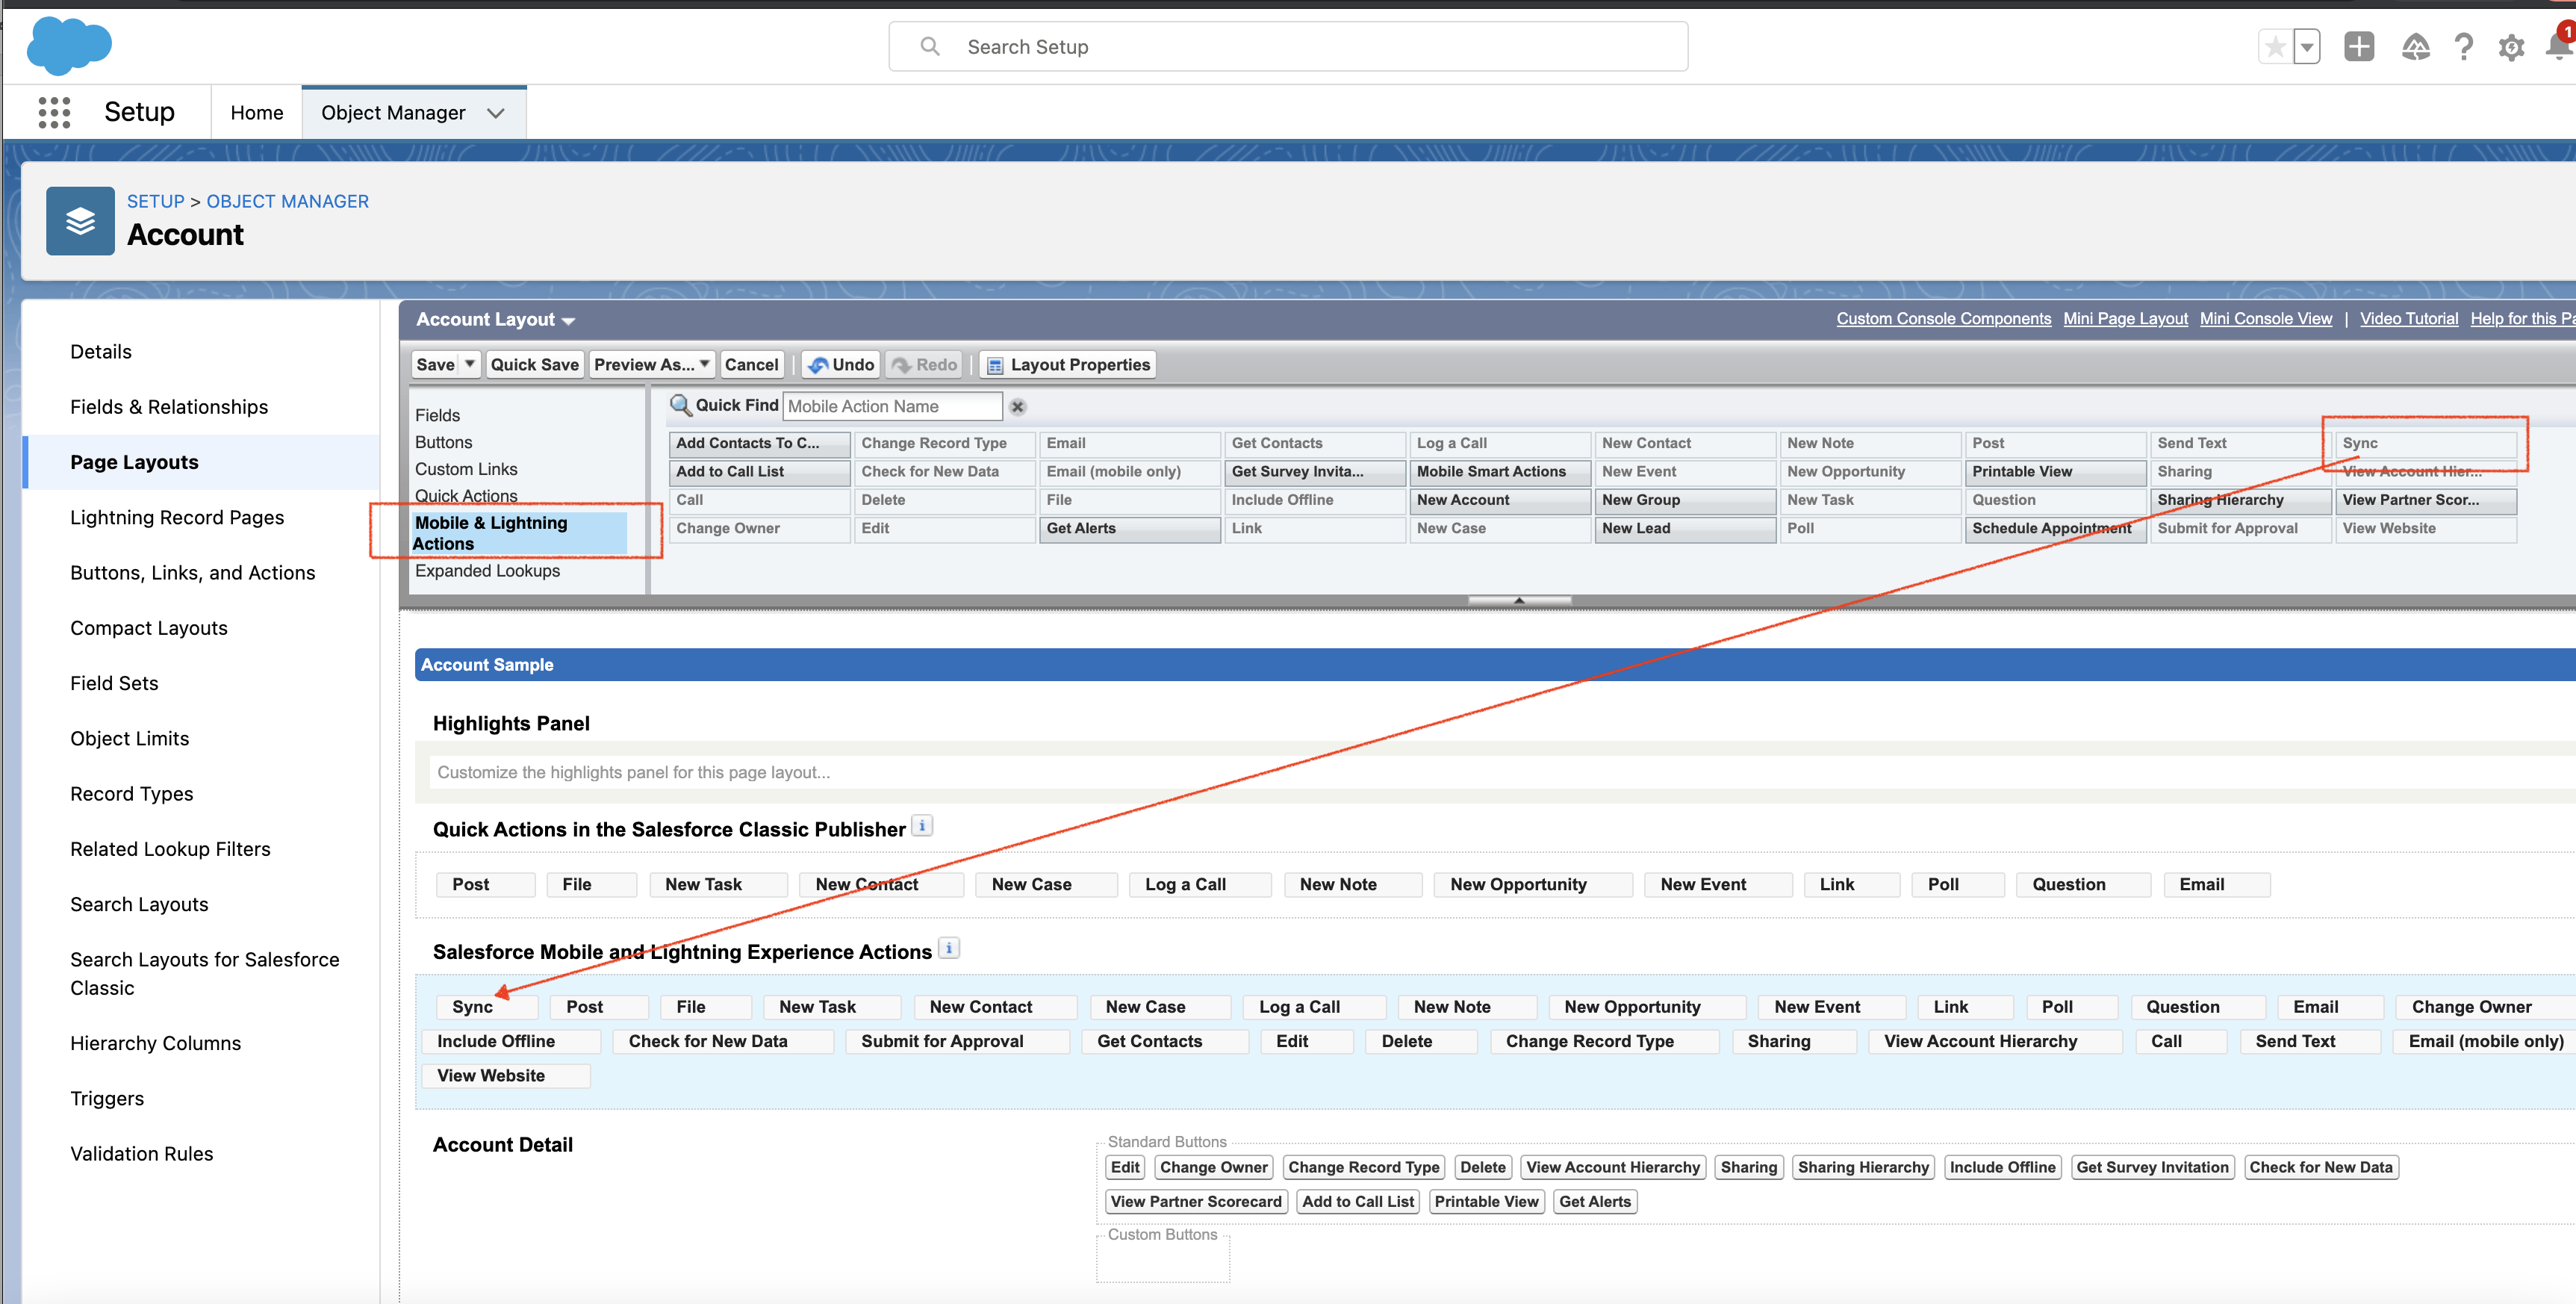Select Custom Links palette category

coord(466,468)
